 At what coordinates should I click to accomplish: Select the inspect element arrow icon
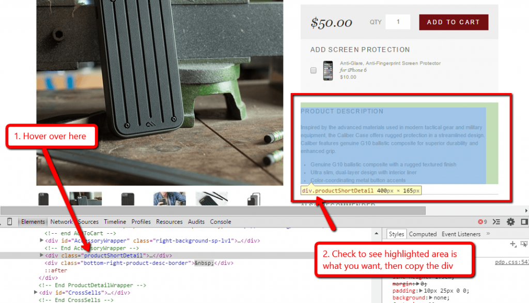pyautogui.click(x=1, y=223)
